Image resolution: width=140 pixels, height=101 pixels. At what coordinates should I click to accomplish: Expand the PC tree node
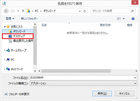5,60
